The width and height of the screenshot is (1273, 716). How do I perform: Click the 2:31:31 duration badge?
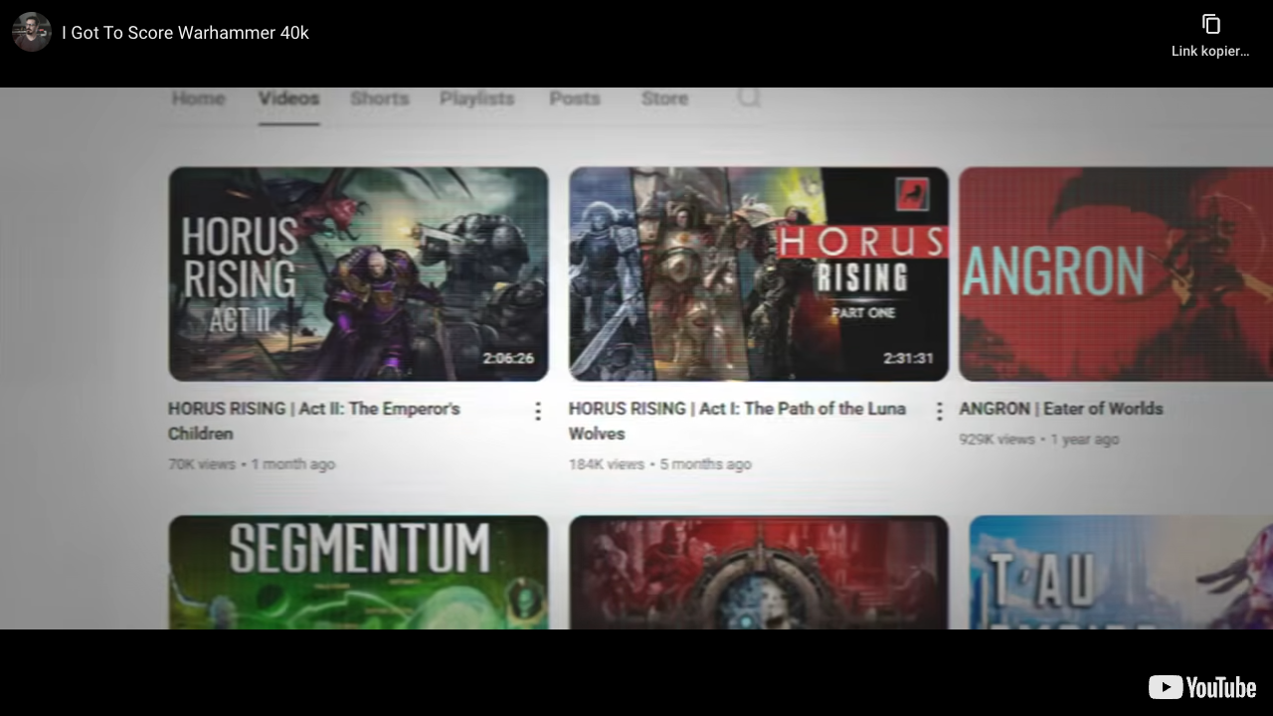(x=908, y=358)
